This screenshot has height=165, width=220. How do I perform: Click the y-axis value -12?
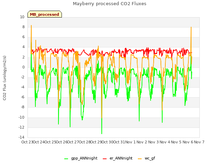[x=21, y=127]
